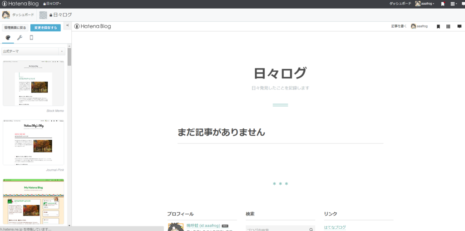Open 日々ログ breadcrumb link
Image resolution: width=465 pixels, height=231 pixels.
(61, 15)
